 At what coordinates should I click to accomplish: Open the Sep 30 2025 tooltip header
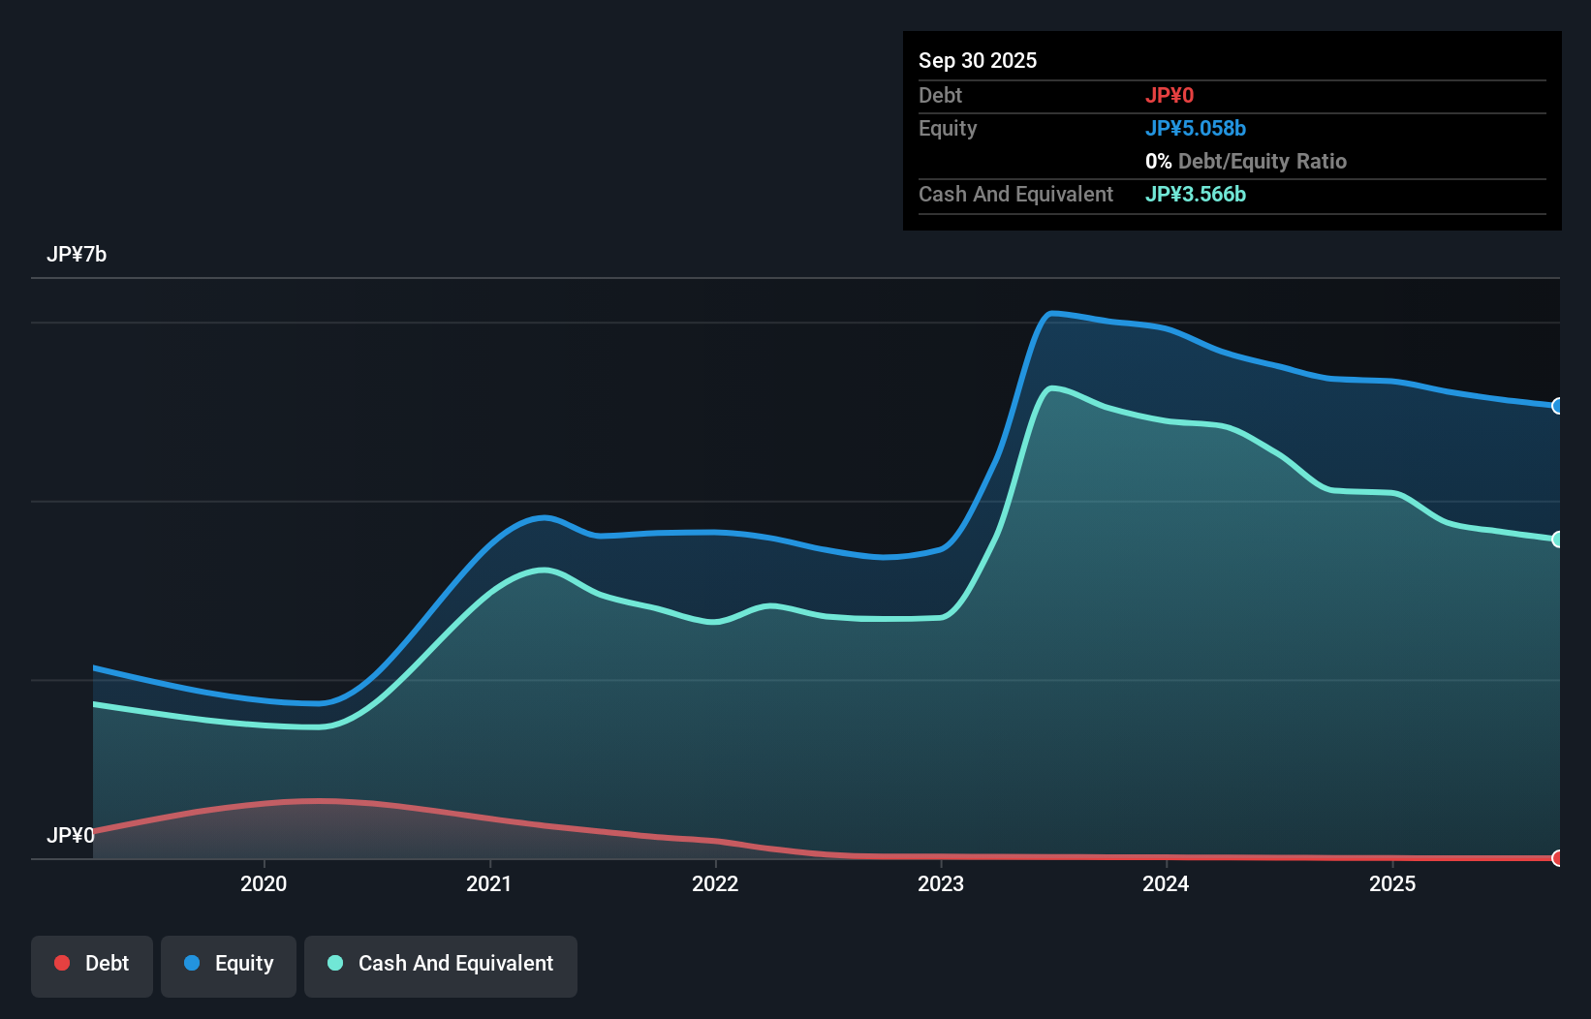click(978, 60)
